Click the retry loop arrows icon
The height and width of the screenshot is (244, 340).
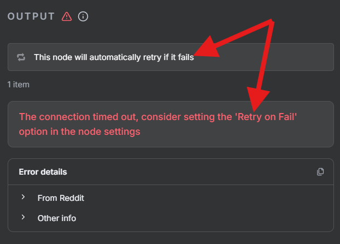pyautogui.click(x=21, y=57)
